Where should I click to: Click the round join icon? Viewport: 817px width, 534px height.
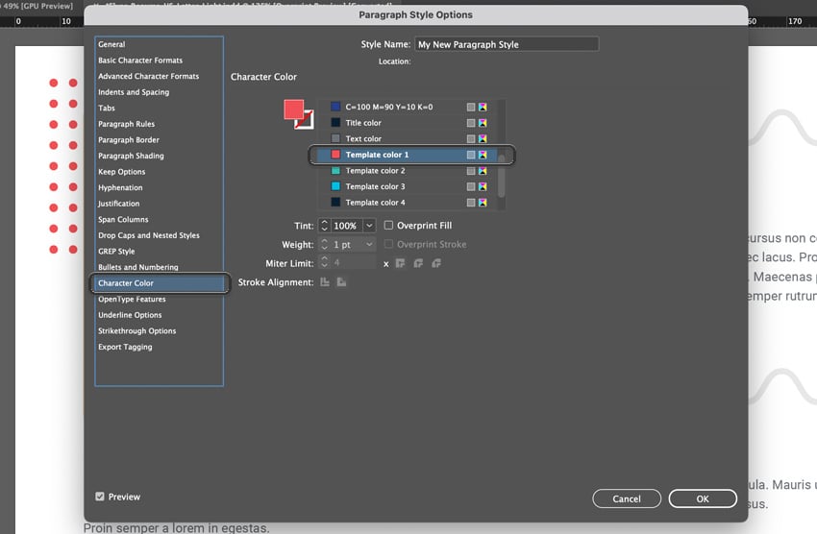coord(418,263)
